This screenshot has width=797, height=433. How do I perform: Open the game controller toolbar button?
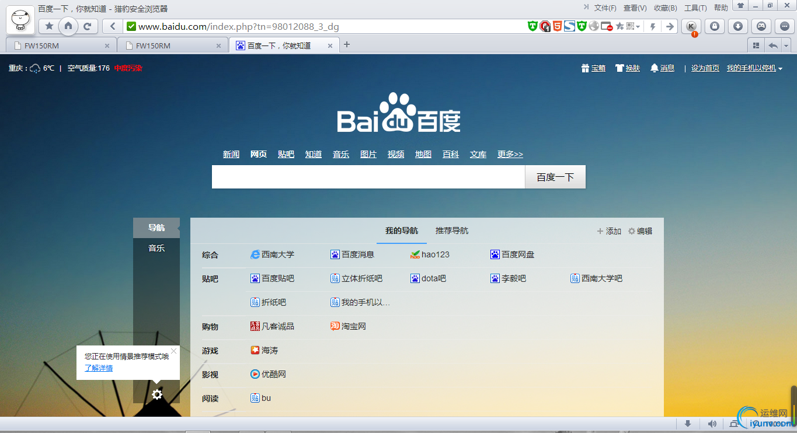click(761, 26)
